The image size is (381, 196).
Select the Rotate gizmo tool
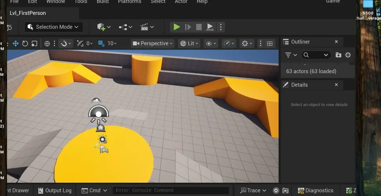(25, 43)
